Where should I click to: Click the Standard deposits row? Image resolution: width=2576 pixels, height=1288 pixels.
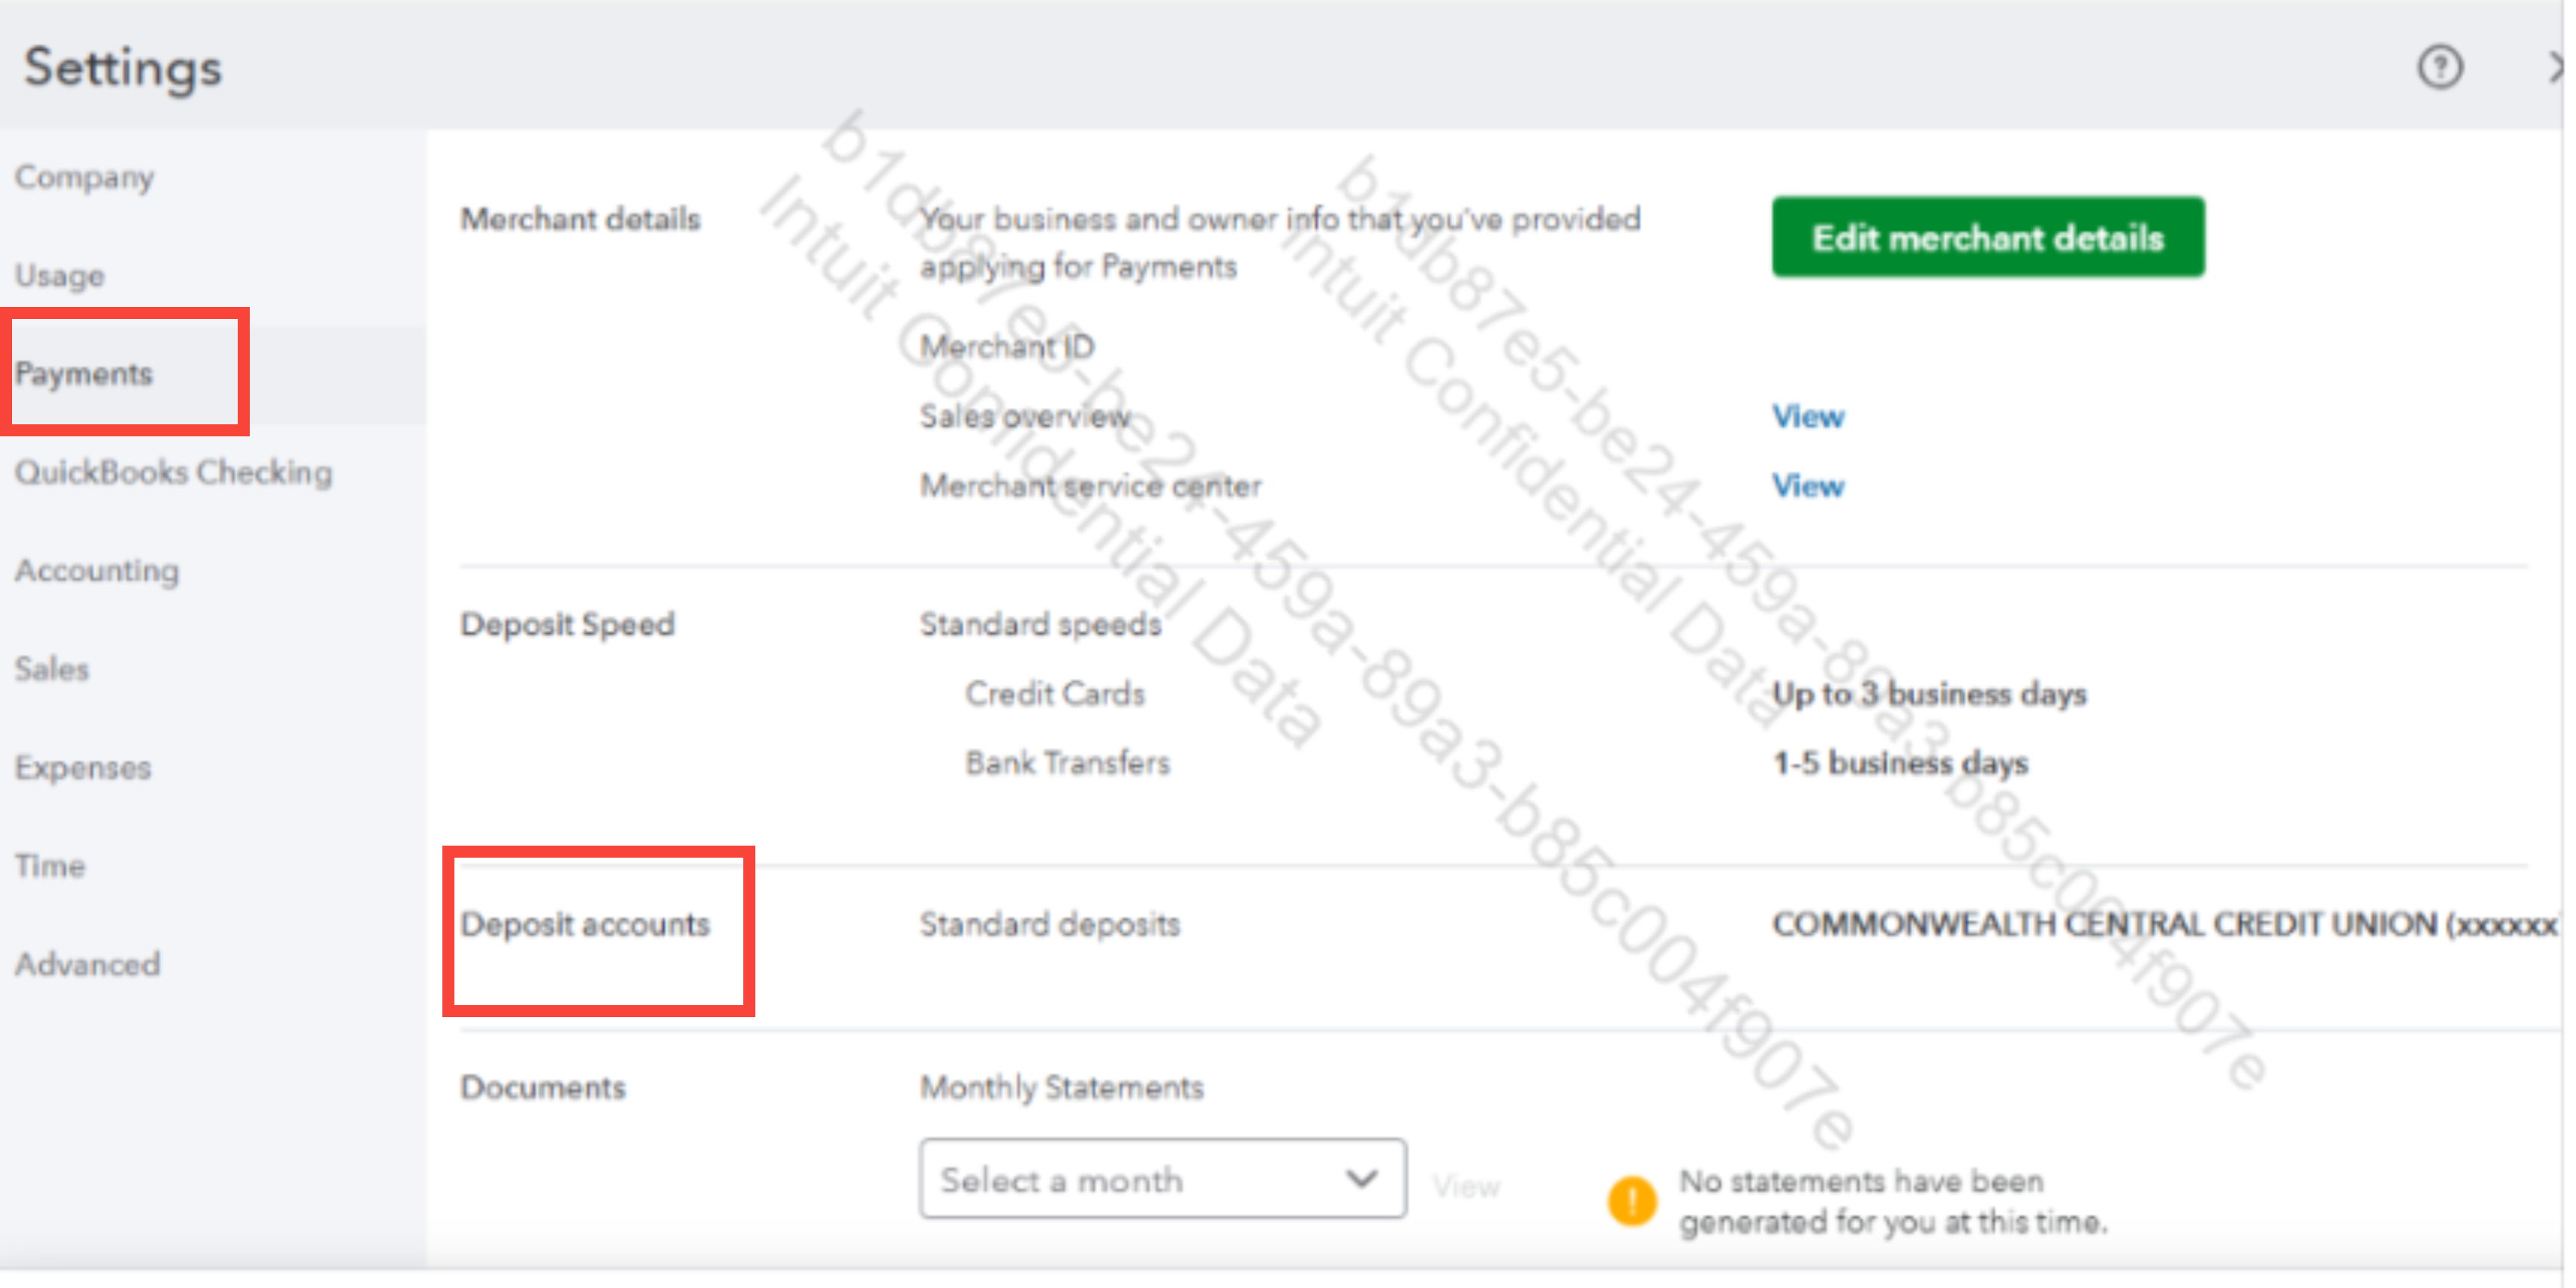tap(1049, 924)
